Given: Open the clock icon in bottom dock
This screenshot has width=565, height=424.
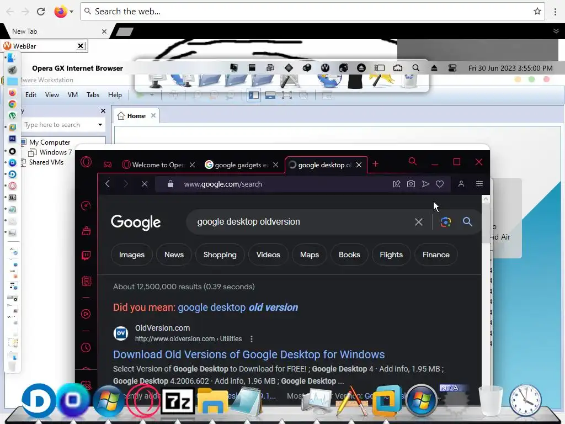Looking at the screenshot, I should coord(525,400).
